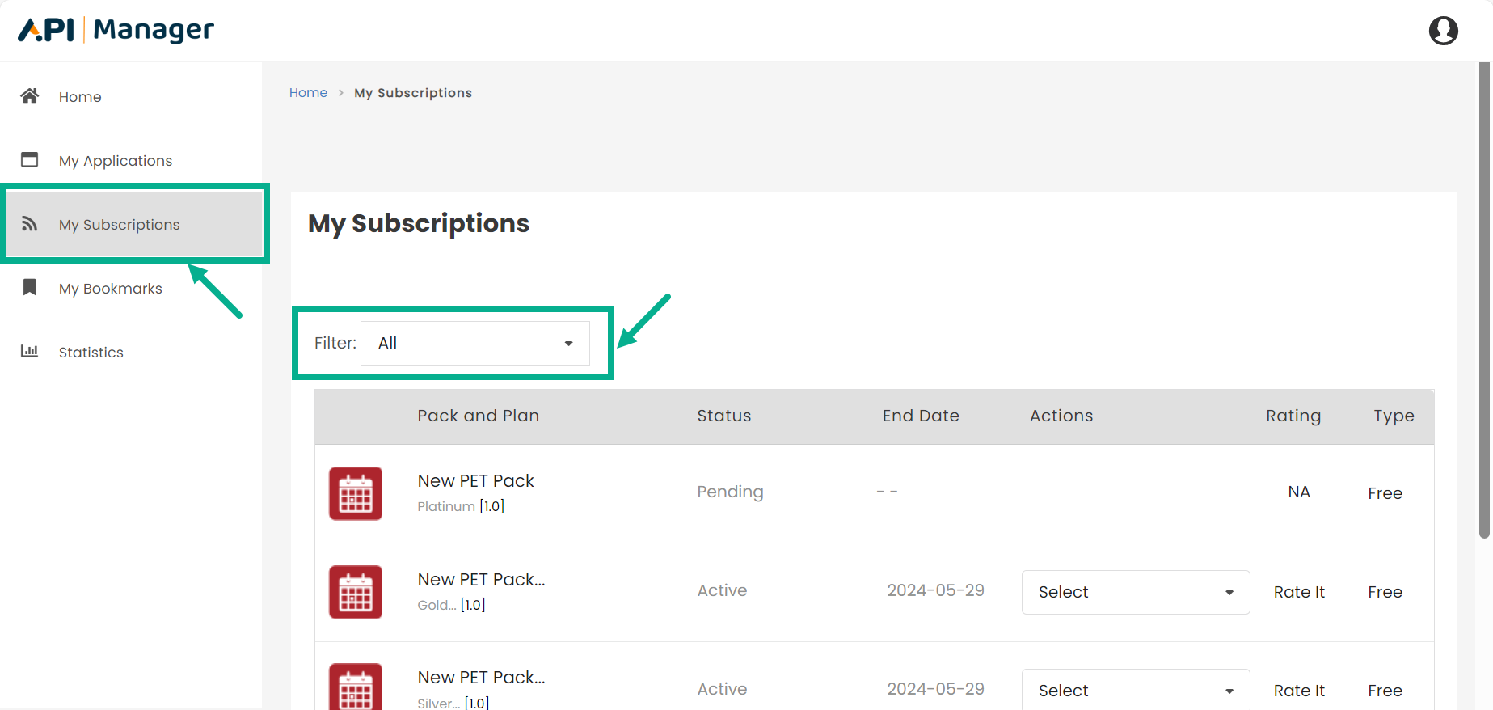Click the calendar icon for Gold pack
Viewport: 1493px width, 710px height.
coord(356,592)
